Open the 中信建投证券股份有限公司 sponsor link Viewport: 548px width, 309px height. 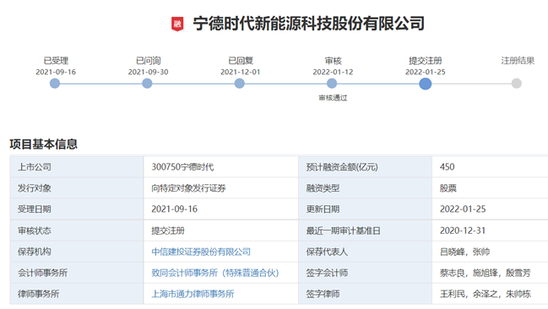(201, 252)
